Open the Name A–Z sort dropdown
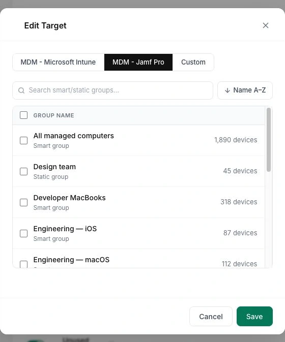 245,90
